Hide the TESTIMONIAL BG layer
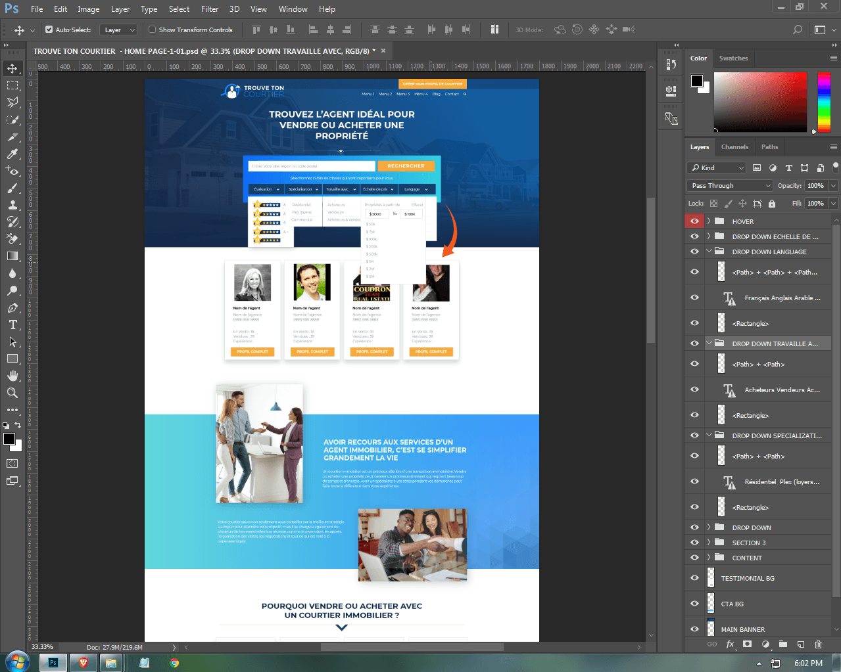Image resolution: width=841 pixels, height=672 pixels. coord(694,578)
